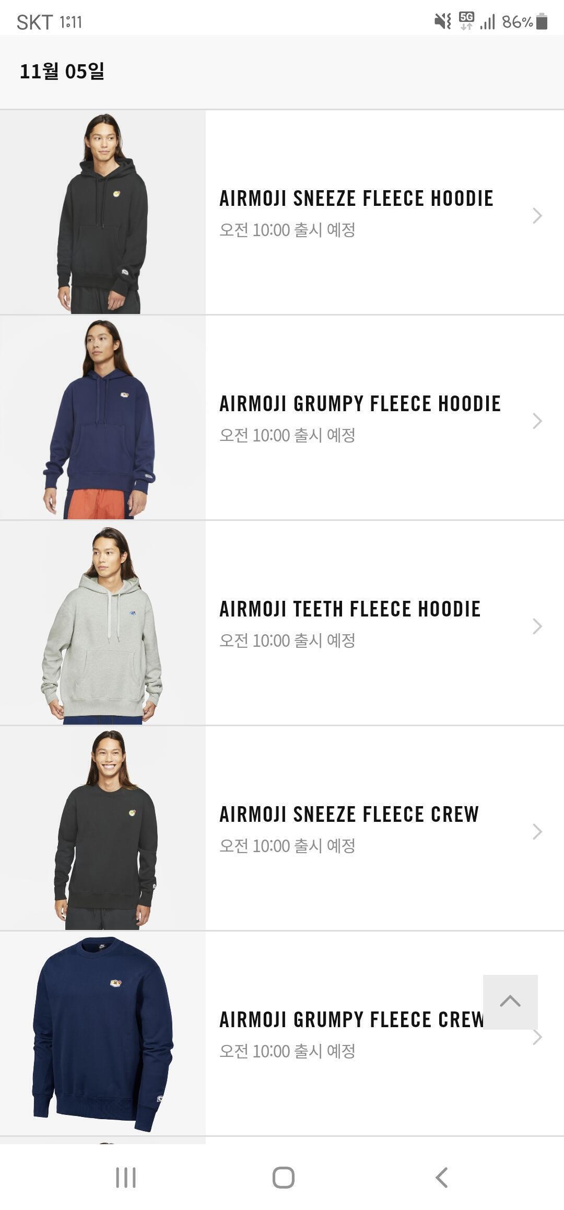Expand Airmoji Teeth Fleece Hoodie chevron

[537, 626]
